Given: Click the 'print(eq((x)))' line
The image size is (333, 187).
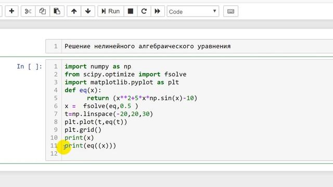Looking at the screenshot, I should (90, 145).
